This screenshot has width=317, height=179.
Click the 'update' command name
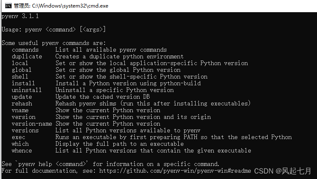tap(22, 97)
